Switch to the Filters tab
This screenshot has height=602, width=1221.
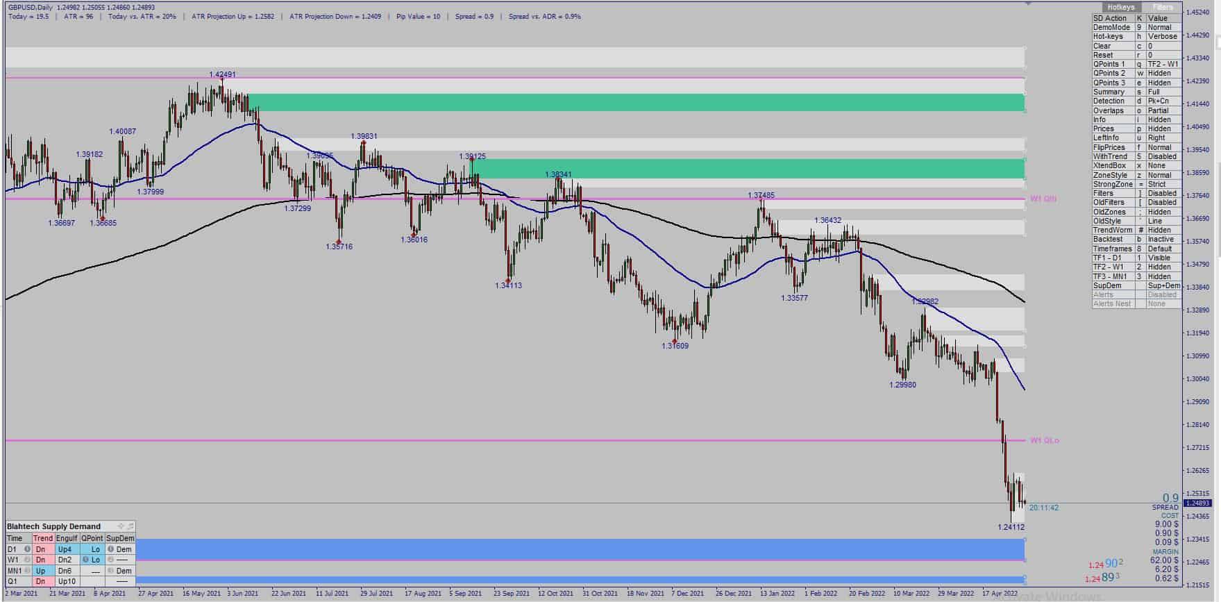point(1163,7)
